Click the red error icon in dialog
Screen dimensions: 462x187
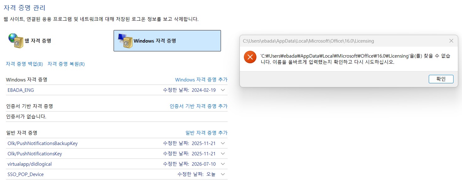click(250, 57)
